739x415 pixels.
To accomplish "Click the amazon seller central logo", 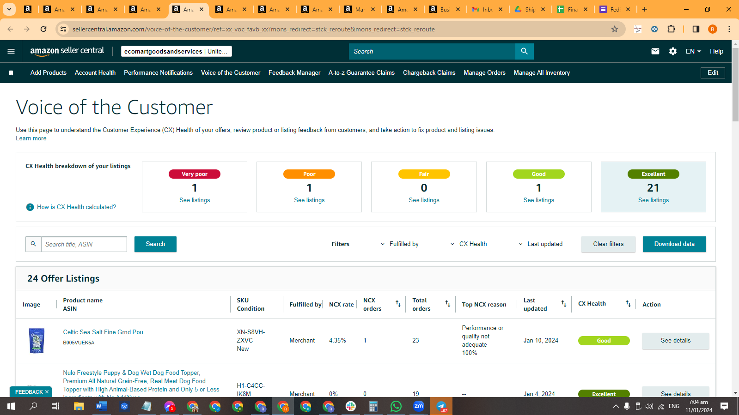I will click(x=67, y=51).
